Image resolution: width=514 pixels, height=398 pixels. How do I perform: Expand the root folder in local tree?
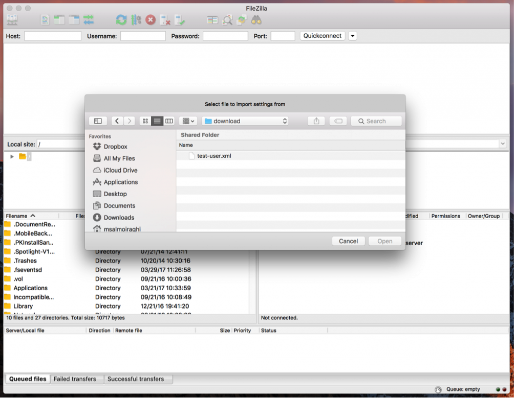12,157
